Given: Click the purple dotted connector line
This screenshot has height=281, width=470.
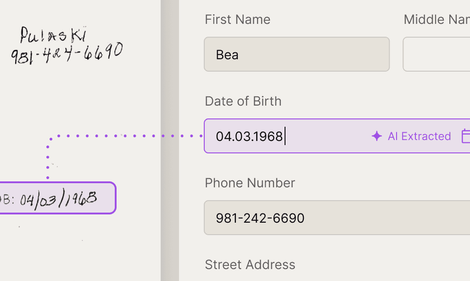Looking at the screenshot, I should pos(124,136).
